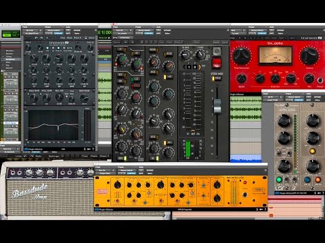Toggle the red LED button below LC on the console
Viewport: 325px width, 243px height.
click(x=135, y=86)
